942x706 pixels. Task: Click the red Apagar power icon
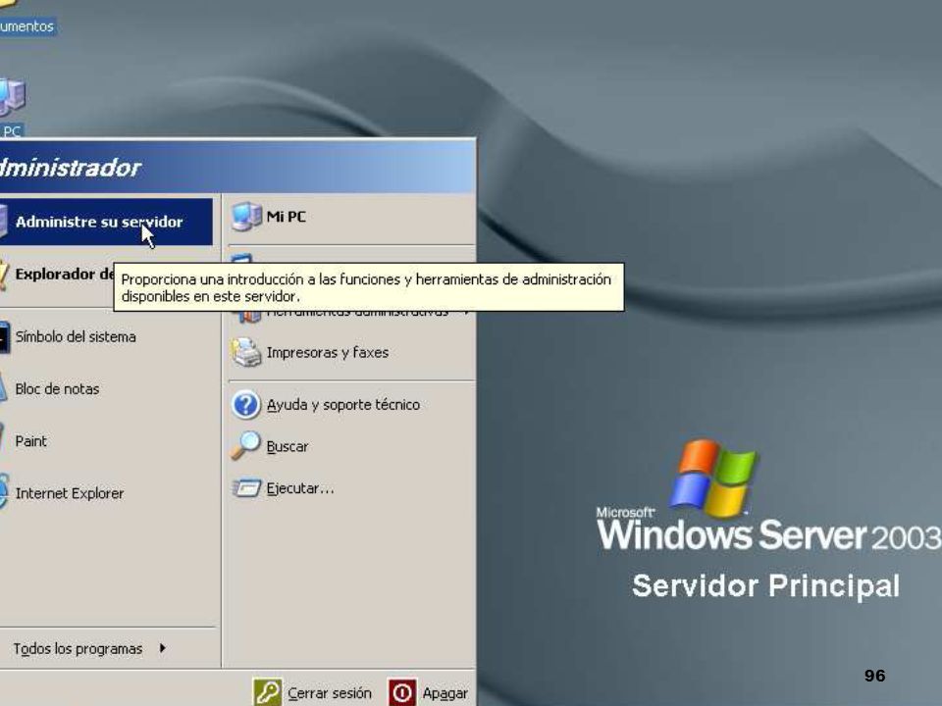point(402,692)
